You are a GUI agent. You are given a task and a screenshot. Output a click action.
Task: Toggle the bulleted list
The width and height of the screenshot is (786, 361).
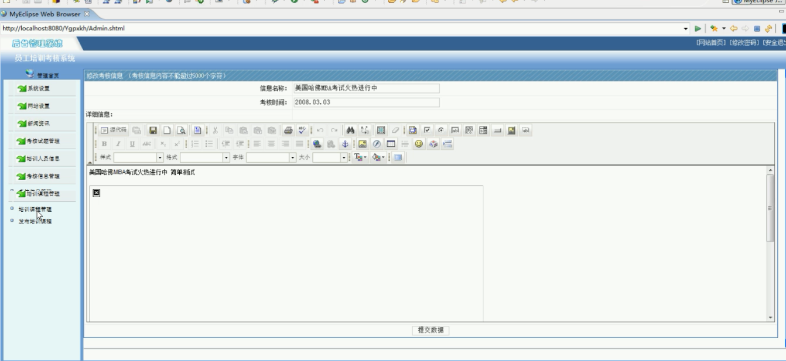[x=209, y=144]
